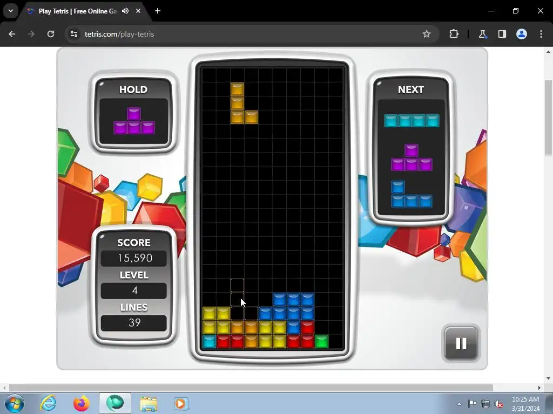Restore down the browser window
553x414 pixels.
point(516,11)
